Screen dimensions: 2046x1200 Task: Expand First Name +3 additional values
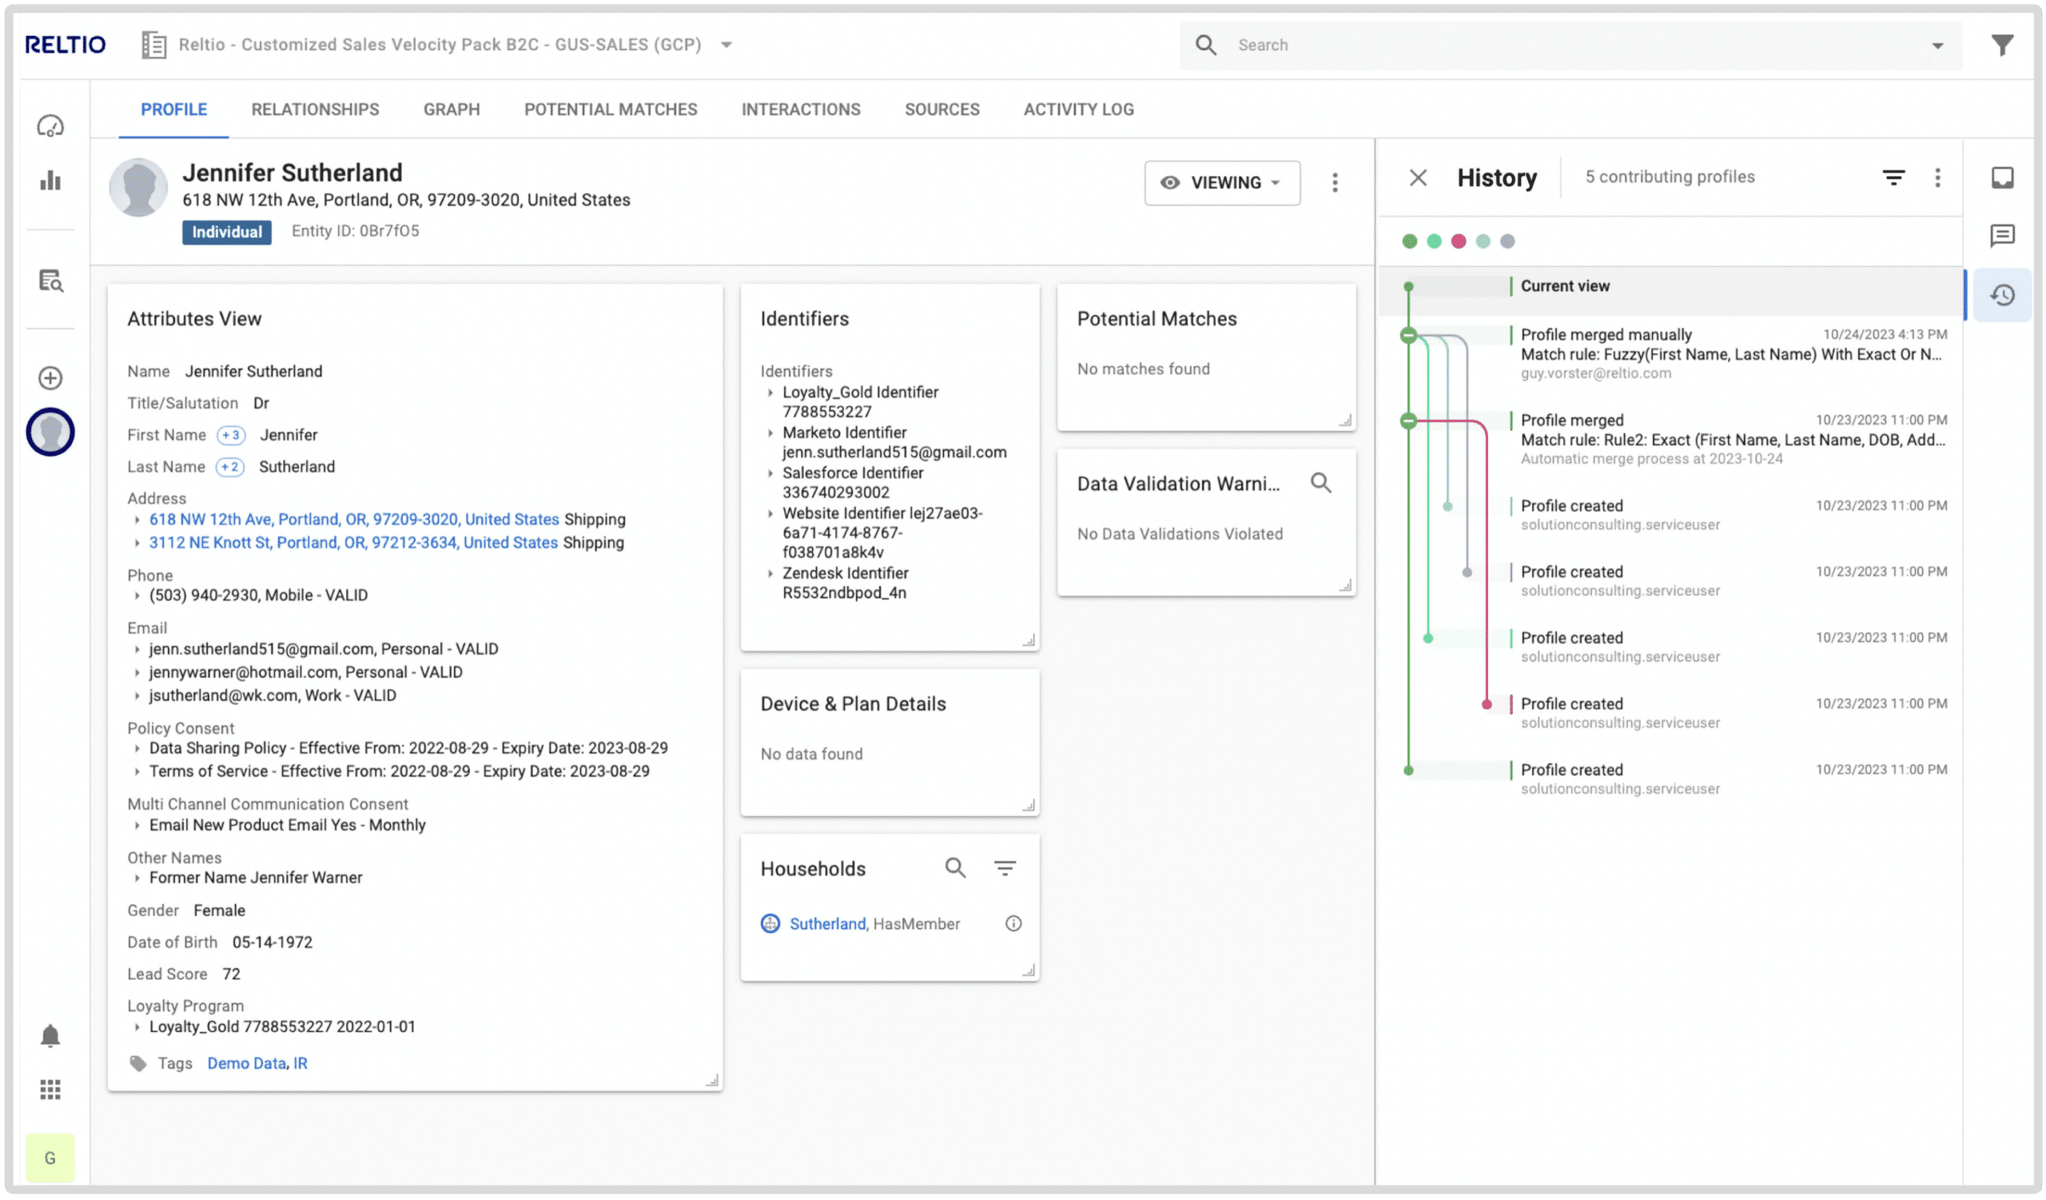point(231,435)
